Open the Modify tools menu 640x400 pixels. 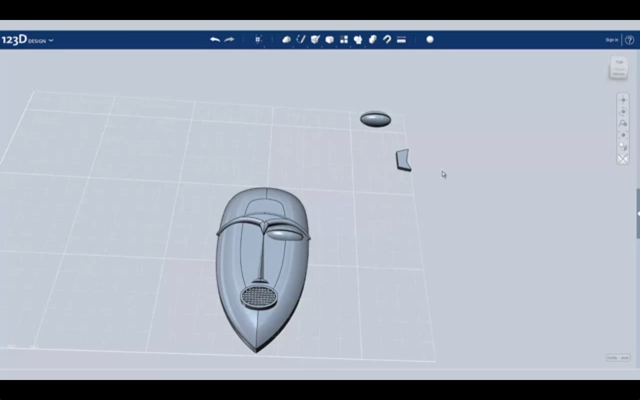click(329, 40)
